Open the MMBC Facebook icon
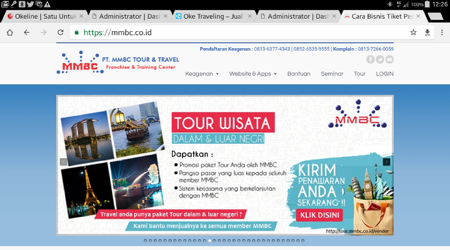Screen dimensions: 450x250 (370, 59)
